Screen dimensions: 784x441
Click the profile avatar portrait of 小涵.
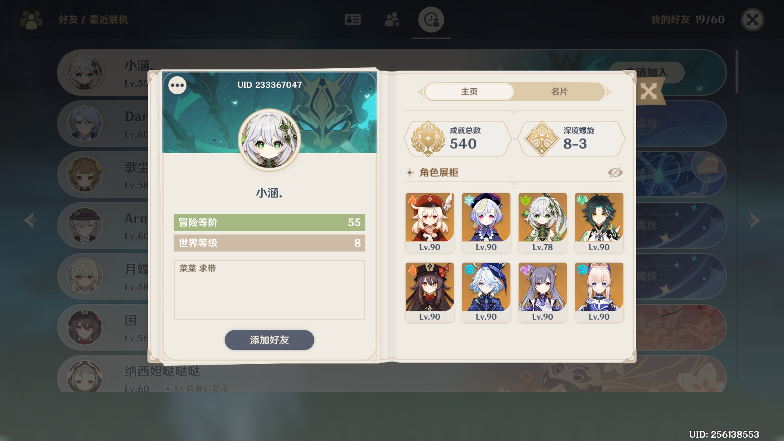click(269, 140)
